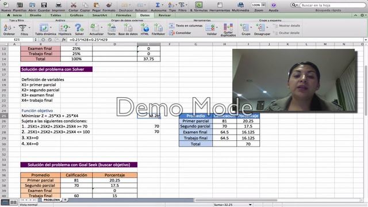Click the Tabla dinámica icon
368x207 pixels.
click(44, 28)
